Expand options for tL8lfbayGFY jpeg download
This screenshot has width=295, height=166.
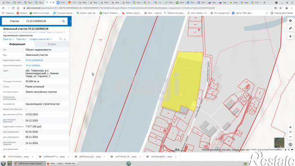68,157
